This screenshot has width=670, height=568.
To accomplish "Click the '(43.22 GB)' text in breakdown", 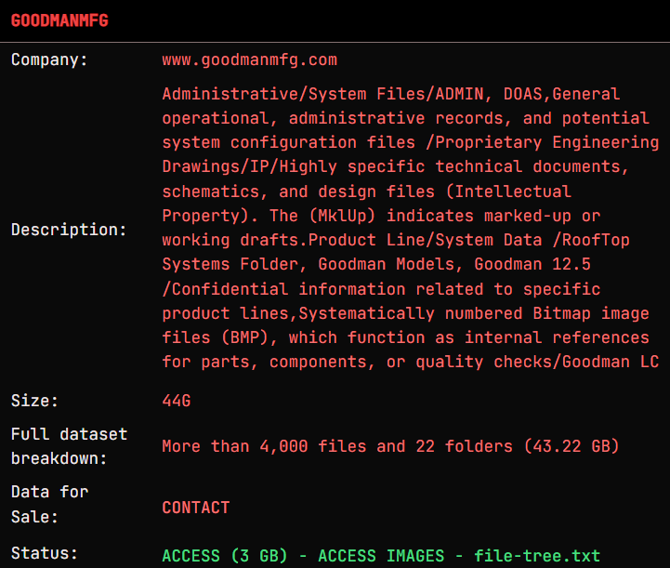I will point(571,446).
